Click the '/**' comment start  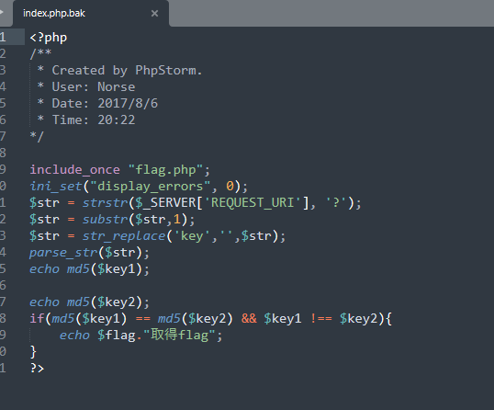click(x=40, y=53)
